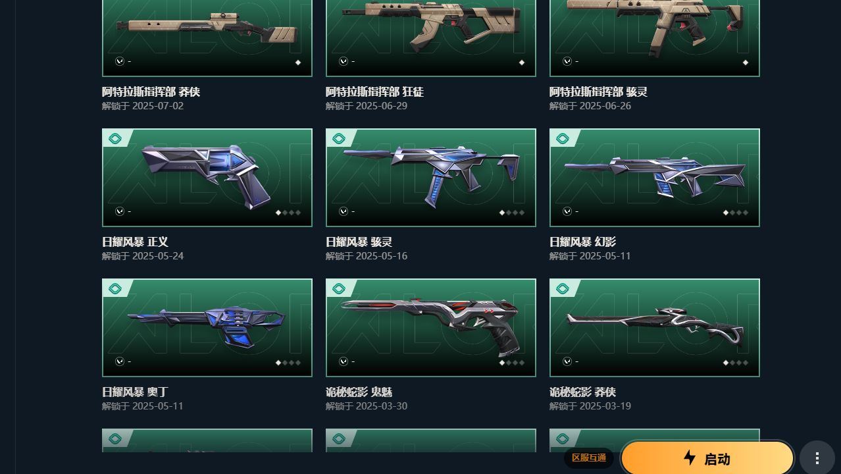Open the 诡秘蛇影 莽侠 rifle skin card
Viewport: 841px width, 474px height.
pos(655,328)
